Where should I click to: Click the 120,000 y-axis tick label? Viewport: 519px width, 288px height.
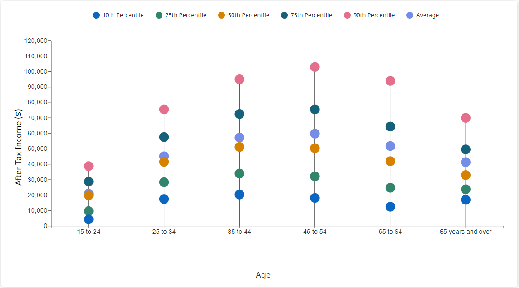pos(36,41)
